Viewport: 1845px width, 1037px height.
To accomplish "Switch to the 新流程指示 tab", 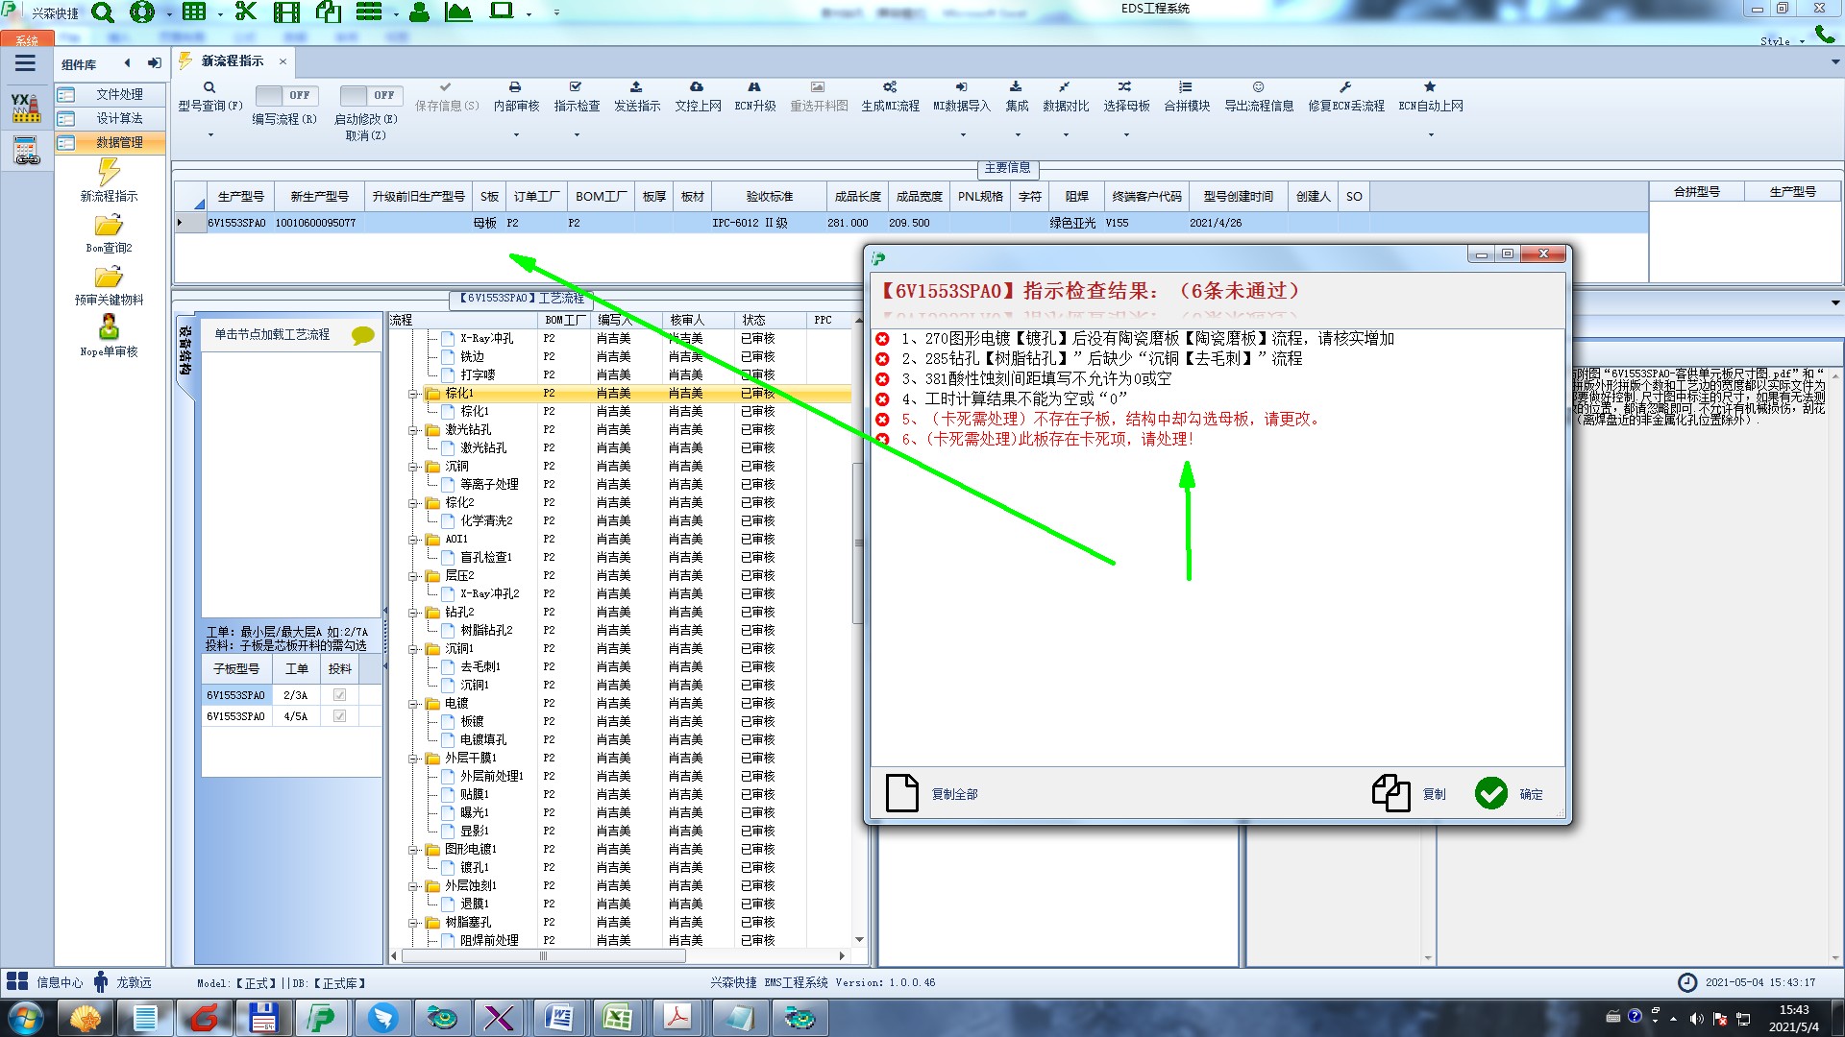I will pyautogui.click(x=232, y=61).
